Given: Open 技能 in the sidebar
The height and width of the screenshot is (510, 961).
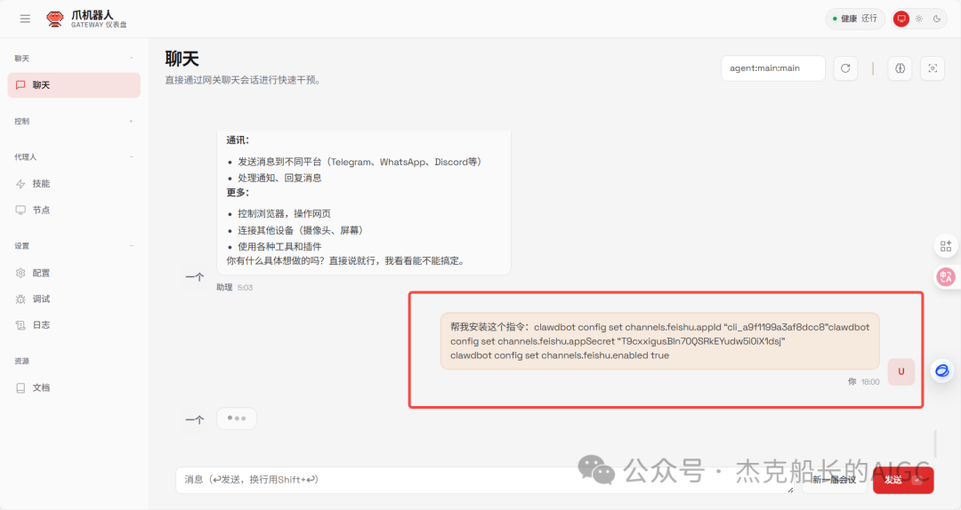Looking at the screenshot, I should coord(74,184).
